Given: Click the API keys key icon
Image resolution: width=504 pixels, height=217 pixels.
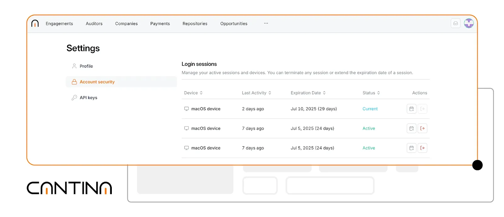Looking at the screenshot, I should pos(74,97).
